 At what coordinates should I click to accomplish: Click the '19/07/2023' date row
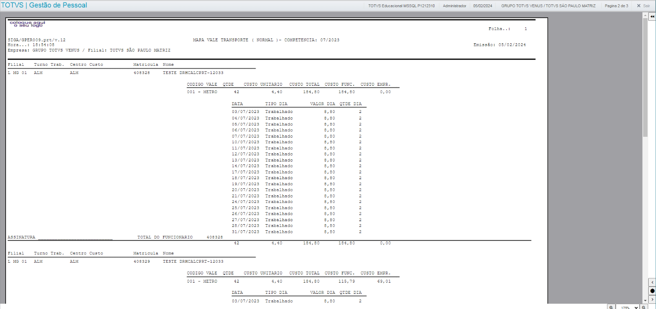coord(297,184)
